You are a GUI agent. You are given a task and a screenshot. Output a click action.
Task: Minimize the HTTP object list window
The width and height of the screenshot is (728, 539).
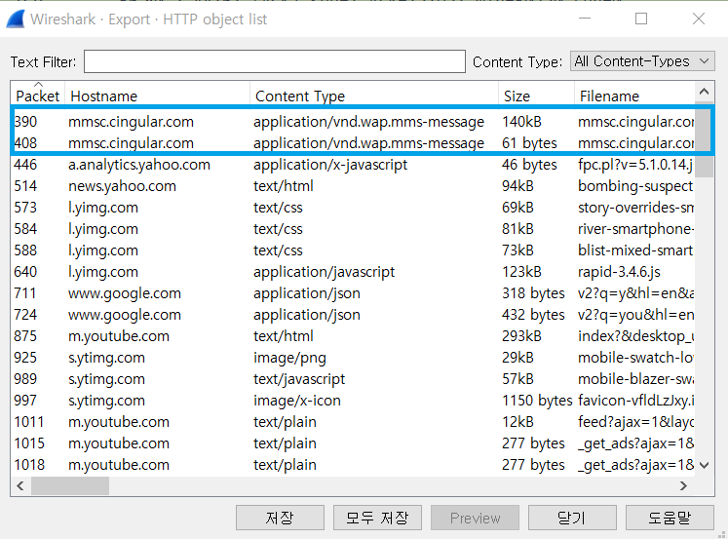[585, 19]
